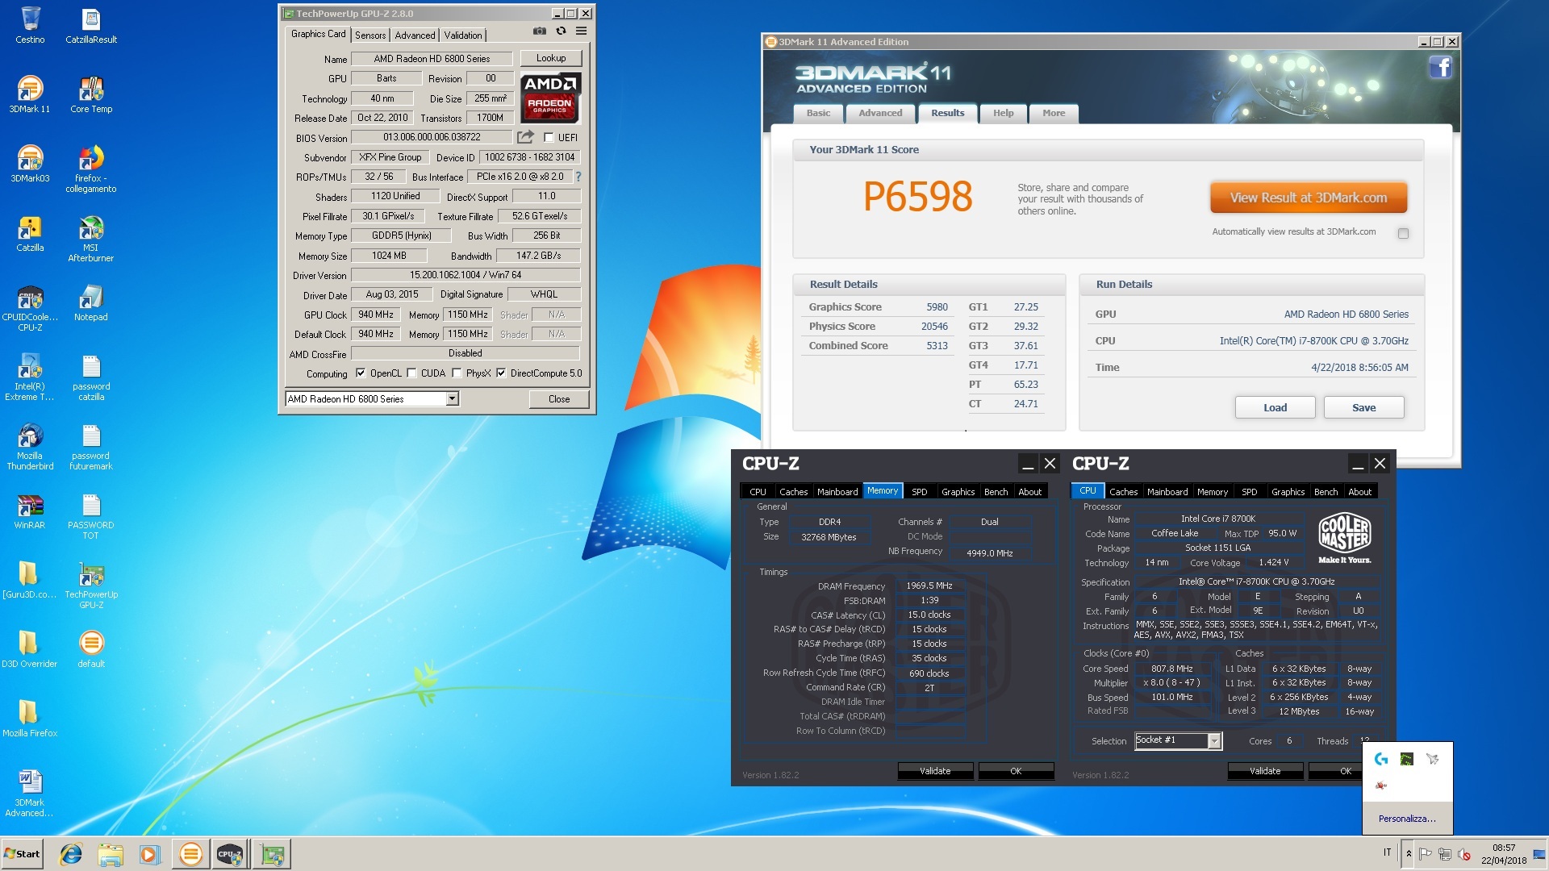Launch the MSI Afterburner desktop icon
The image size is (1549, 871).
pyautogui.click(x=91, y=238)
